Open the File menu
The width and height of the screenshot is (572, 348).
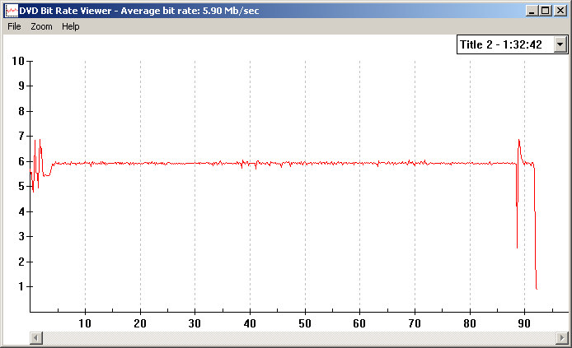pyautogui.click(x=14, y=26)
